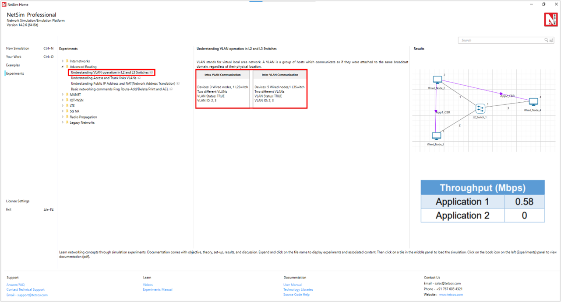Click the Wired_Node_4 computer icon
The width and height of the screenshot is (561, 302).
click(x=533, y=102)
